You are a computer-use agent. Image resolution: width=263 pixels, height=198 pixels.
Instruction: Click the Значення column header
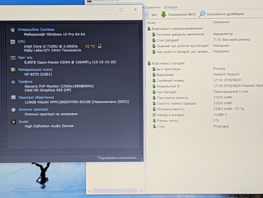pyautogui.click(x=221, y=22)
